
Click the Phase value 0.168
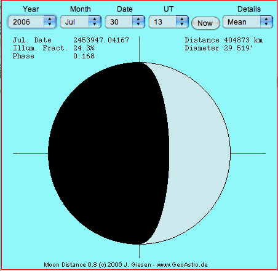tap(84, 56)
